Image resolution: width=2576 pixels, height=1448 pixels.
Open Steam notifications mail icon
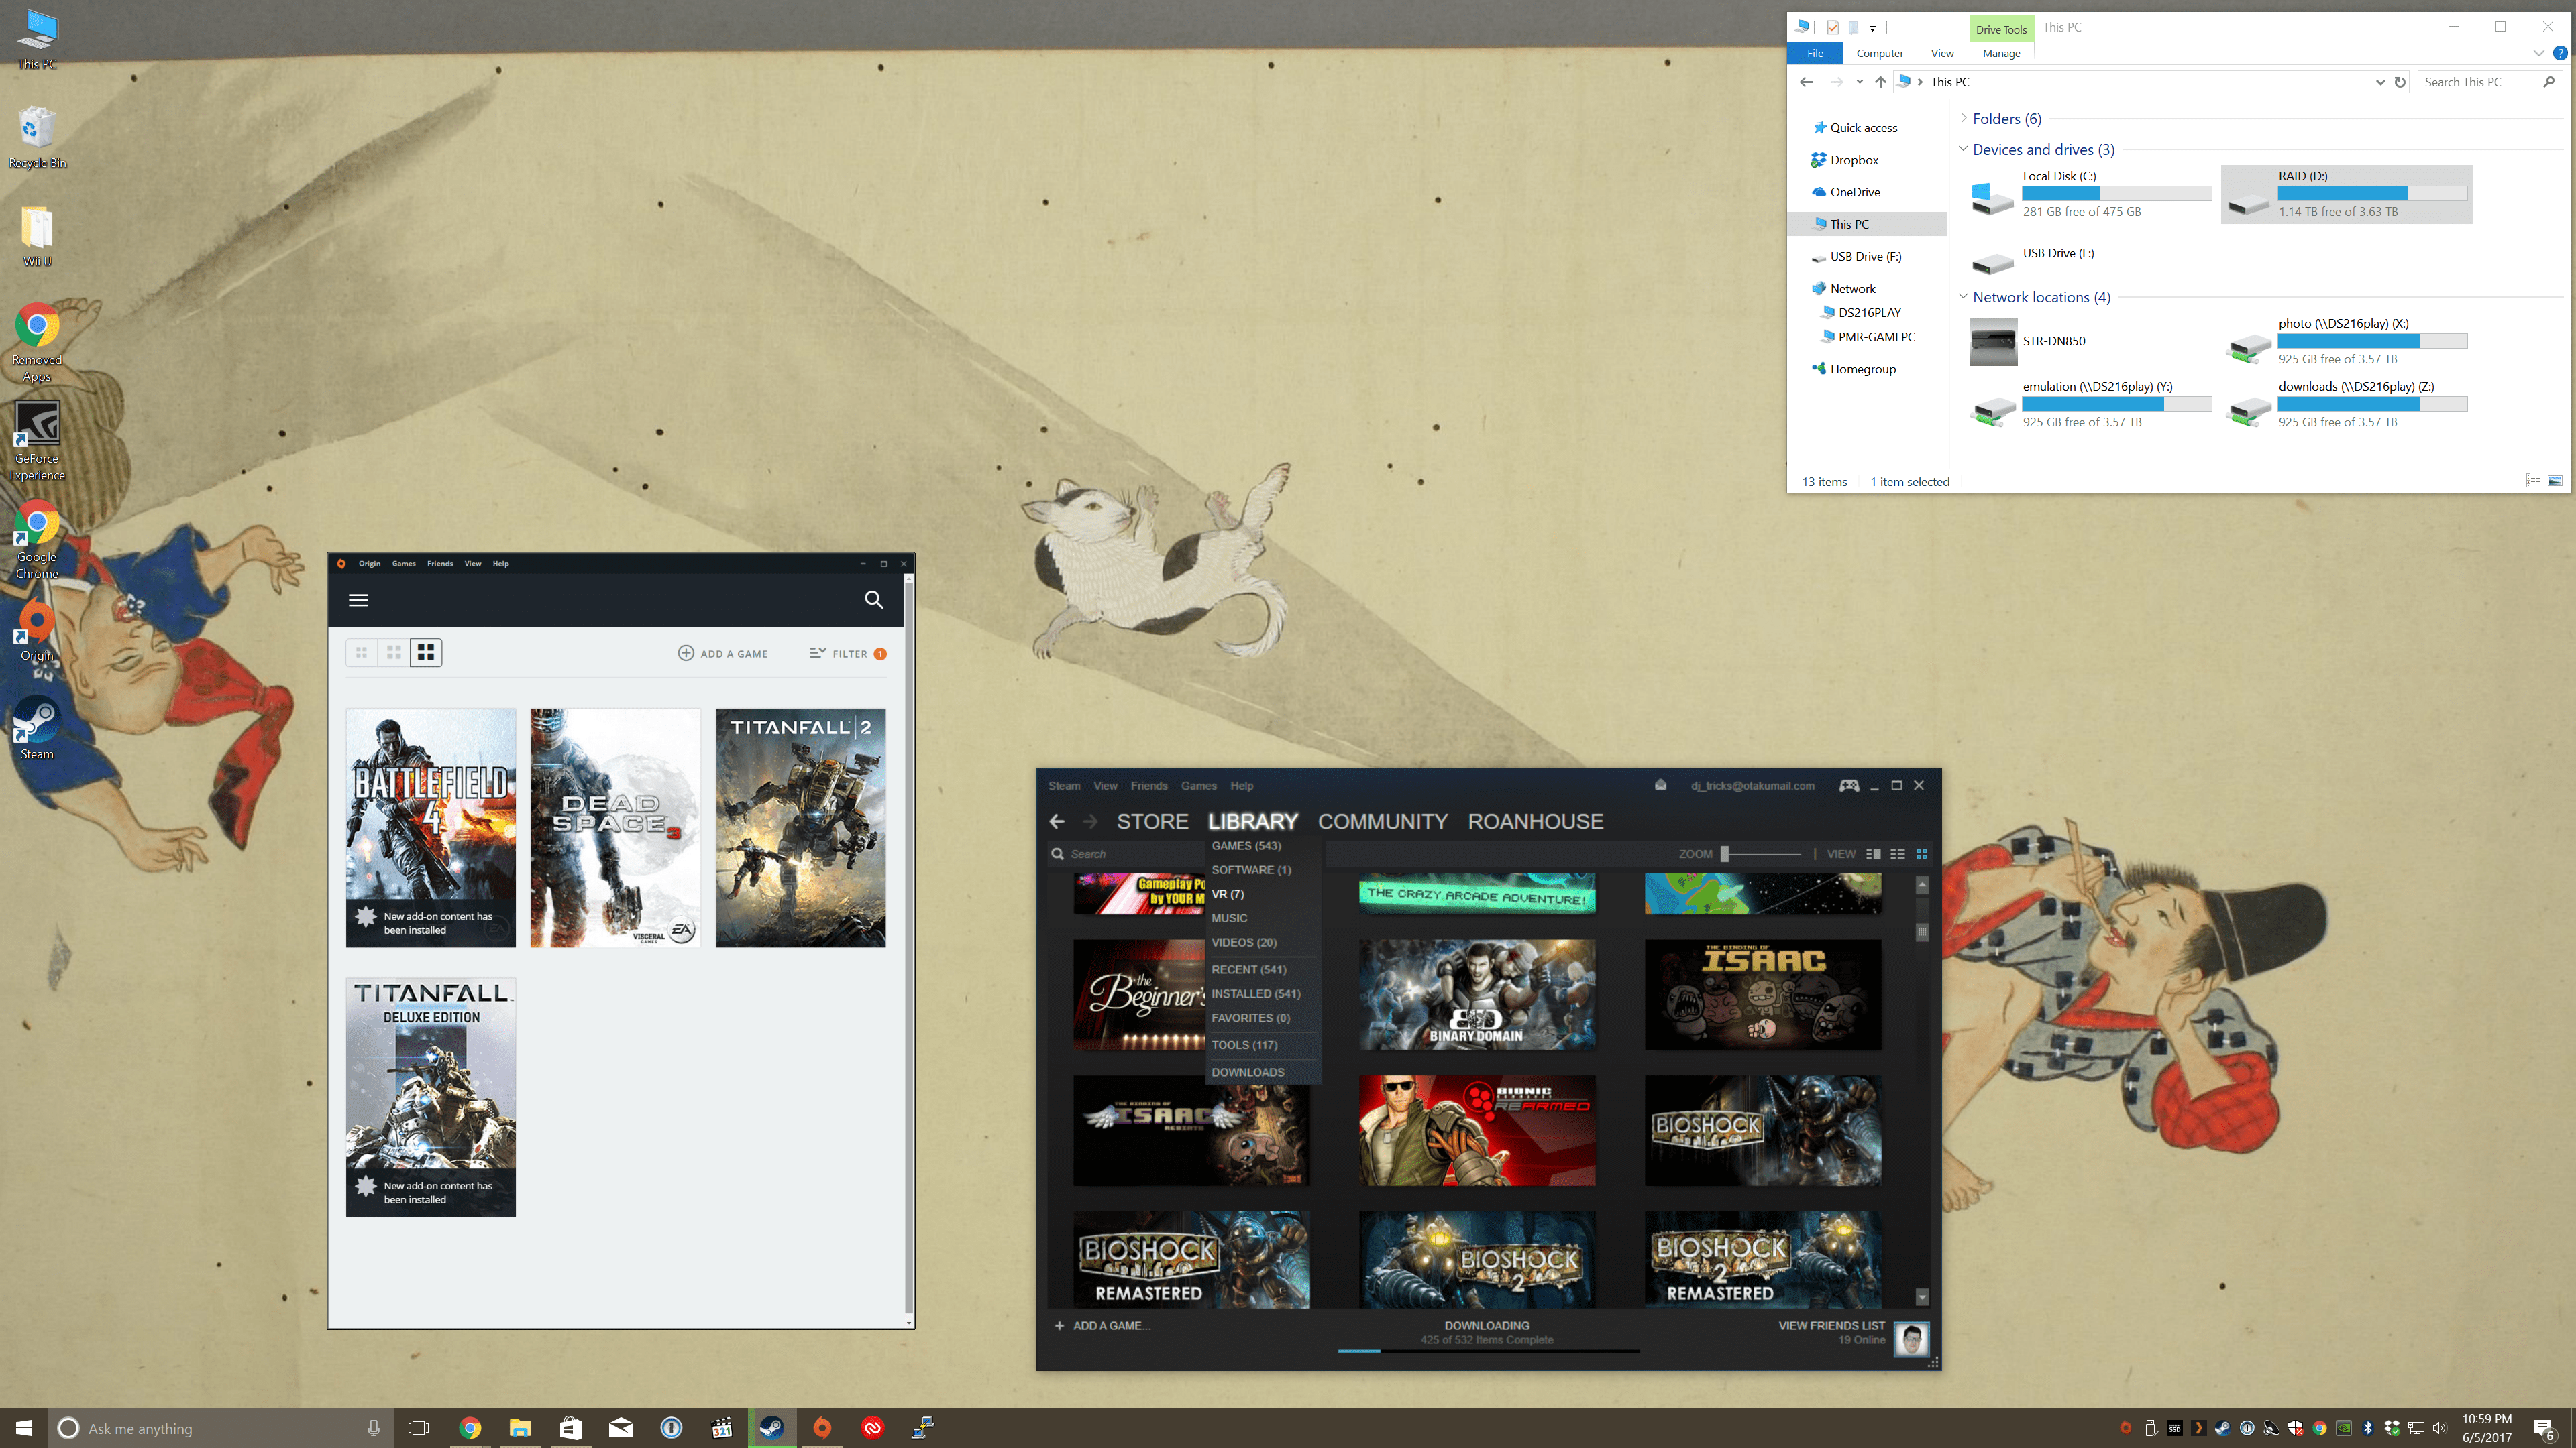coord(1660,786)
